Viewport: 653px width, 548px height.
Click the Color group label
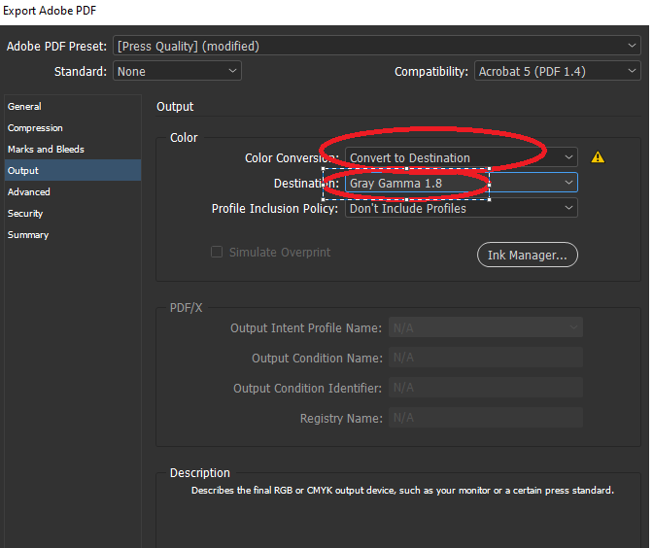click(x=184, y=137)
